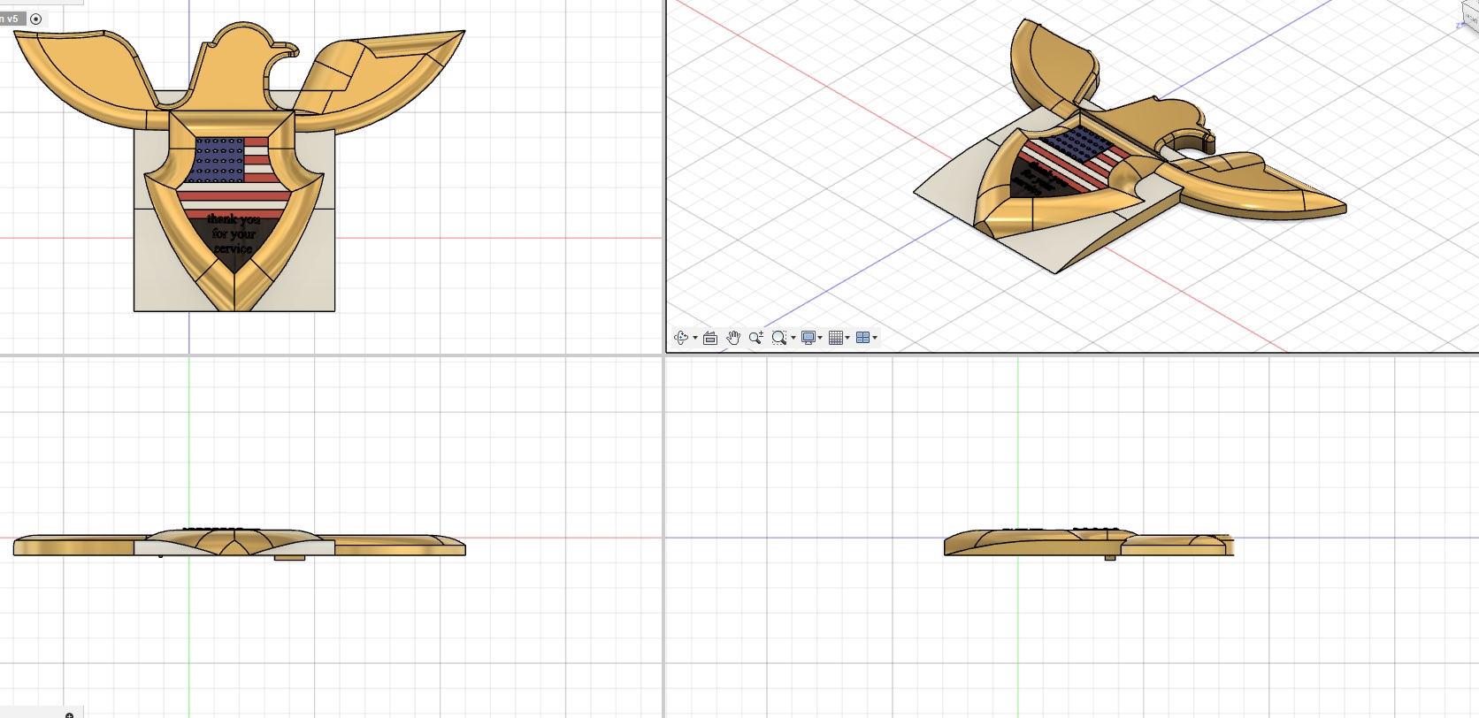Expand the Display Settings dropdown arrow
The width and height of the screenshot is (1479, 718).
(x=821, y=338)
